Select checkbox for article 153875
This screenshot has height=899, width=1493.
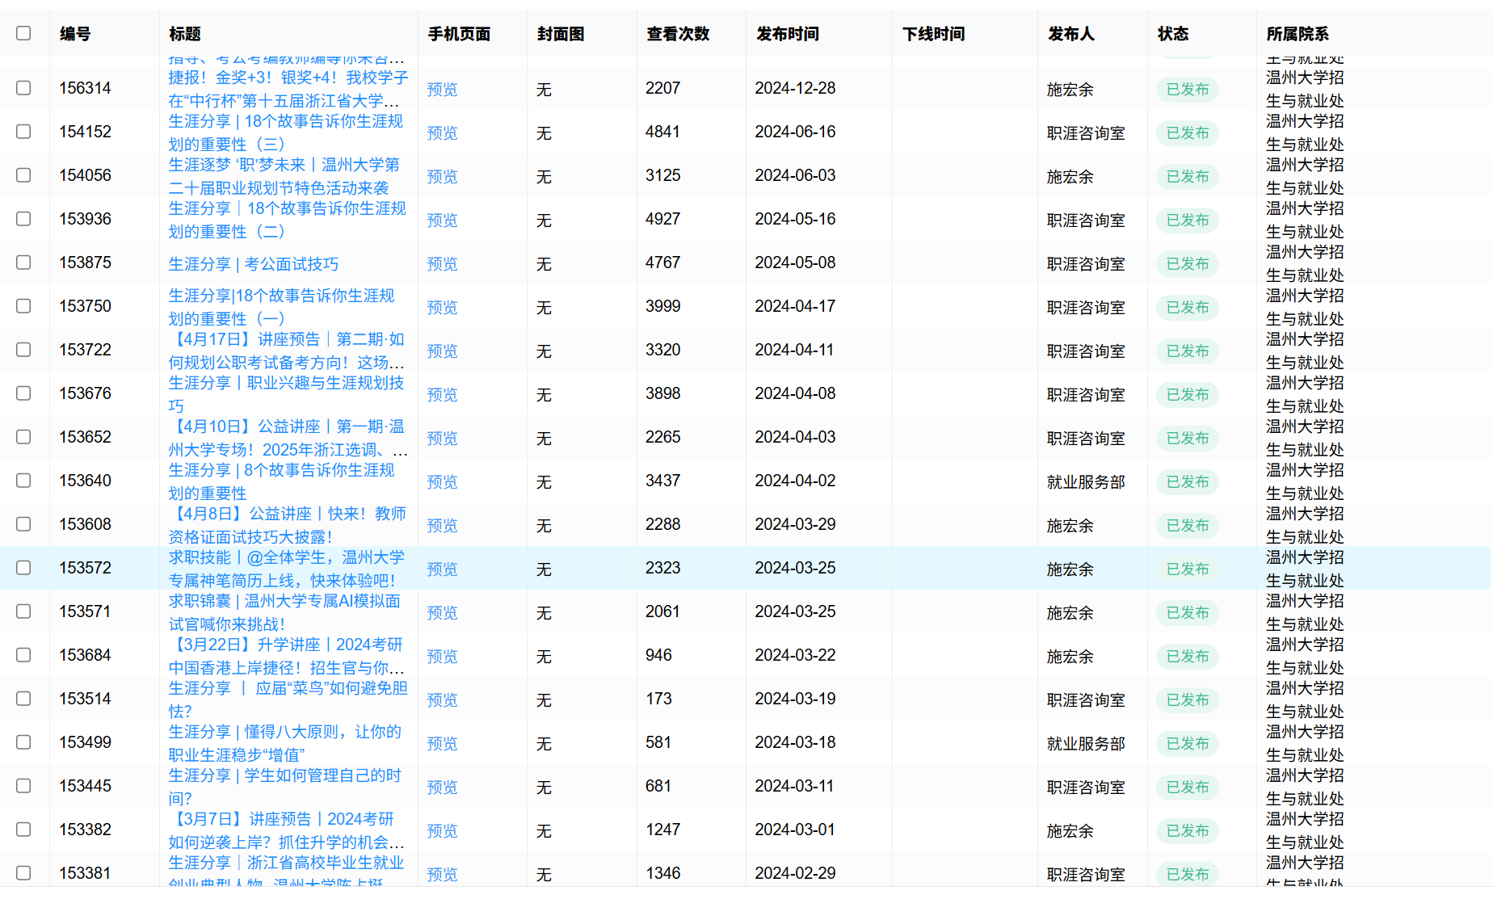(x=23, y=263)
